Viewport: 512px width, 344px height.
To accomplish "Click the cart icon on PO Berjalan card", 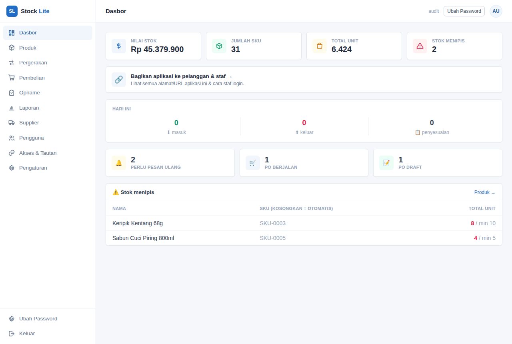I will 253,163.
